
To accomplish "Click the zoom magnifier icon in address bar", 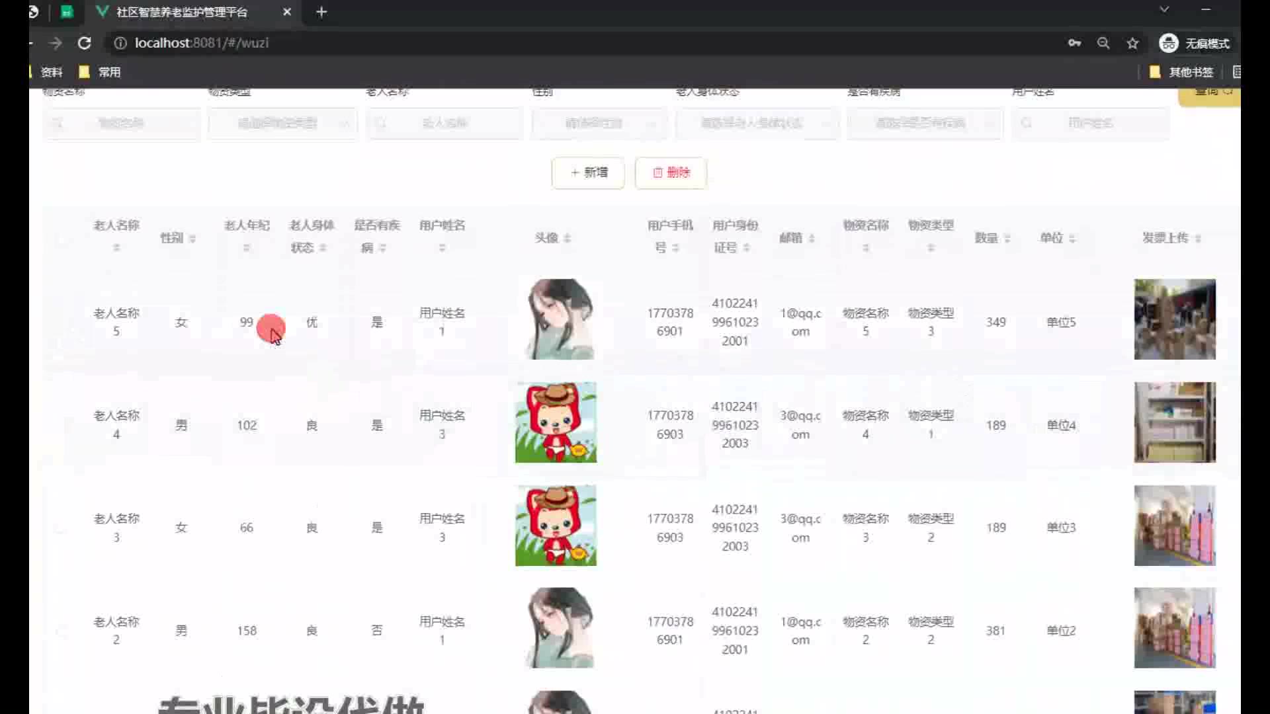I will (1103, 43).
